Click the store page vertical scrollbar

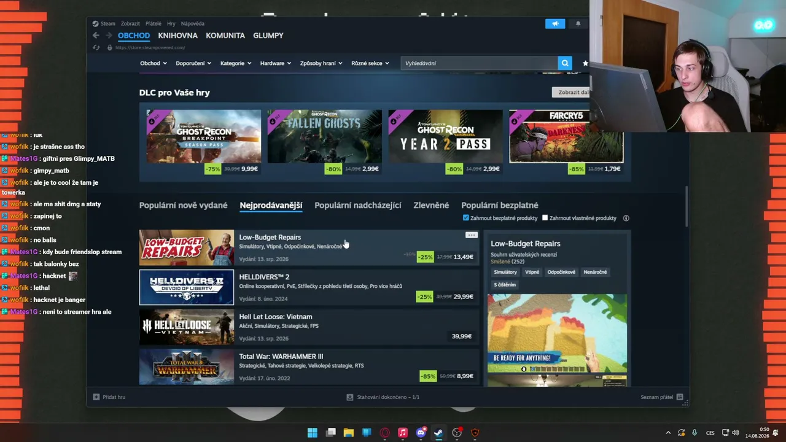687,206
